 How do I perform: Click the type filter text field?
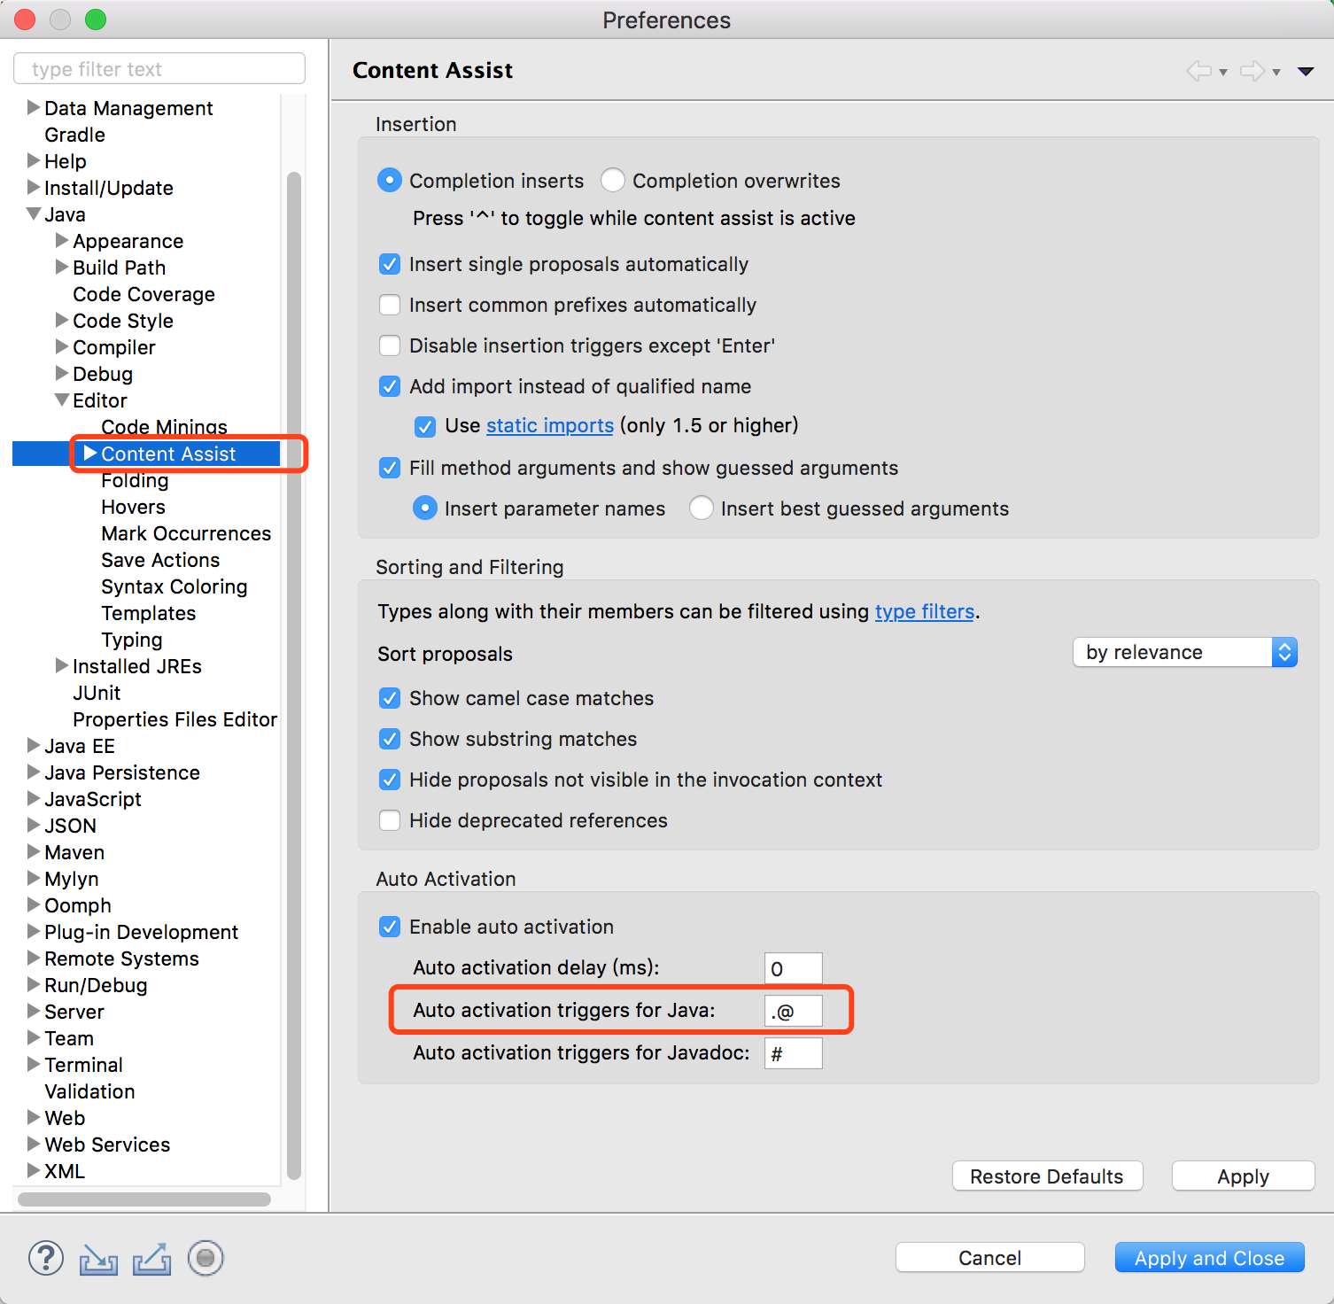pyautogui.click(x=159, y=69)
